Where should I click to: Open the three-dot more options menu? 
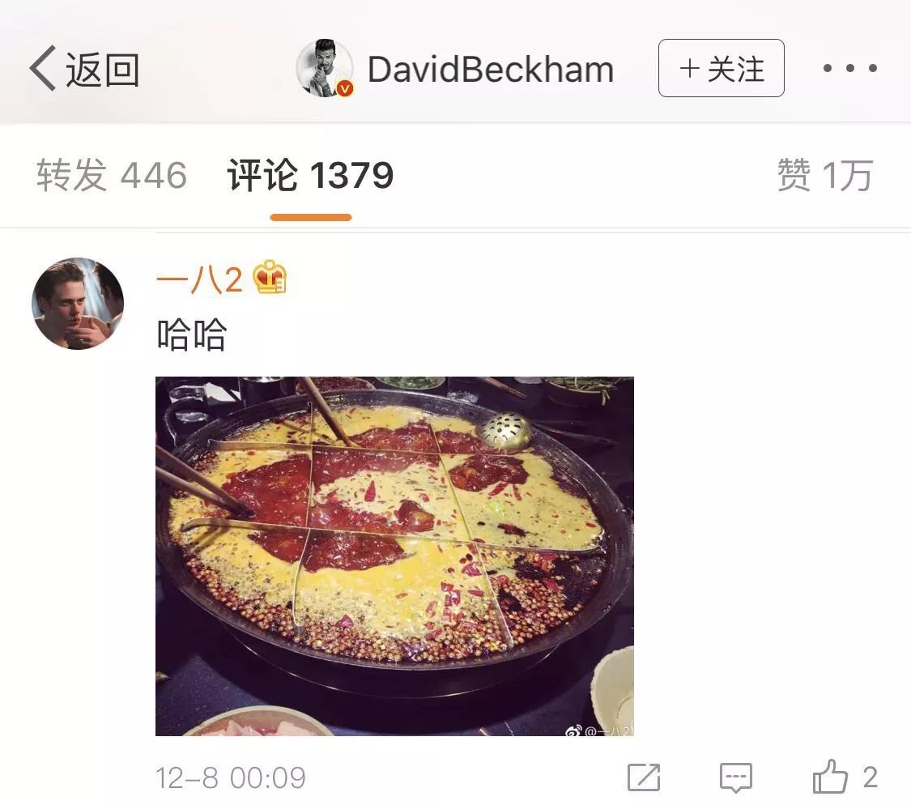click(x=850, y=68)
